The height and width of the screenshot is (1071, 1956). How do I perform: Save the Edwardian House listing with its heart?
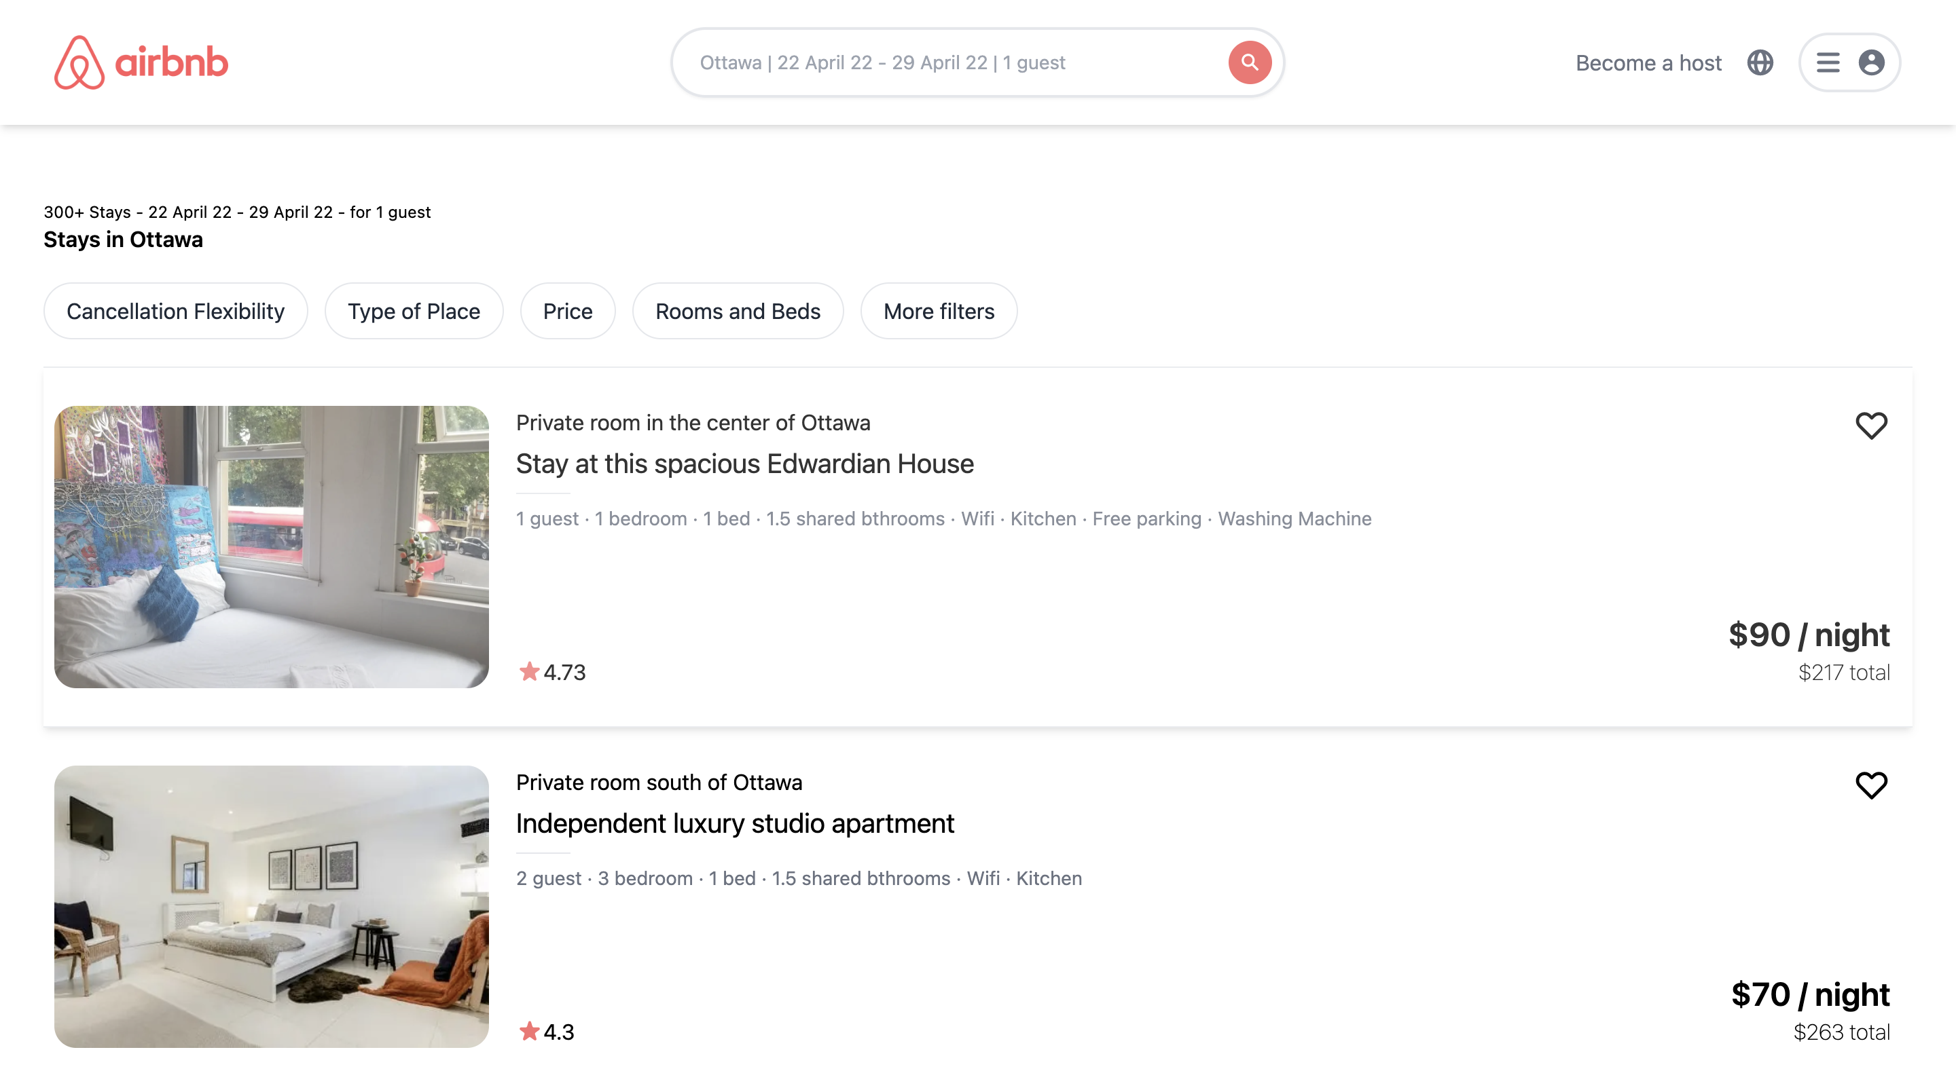coord(1870,426)
